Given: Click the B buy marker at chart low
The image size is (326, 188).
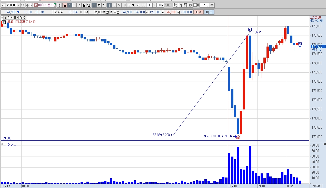Looking at the screenshot, I should 238,138.
